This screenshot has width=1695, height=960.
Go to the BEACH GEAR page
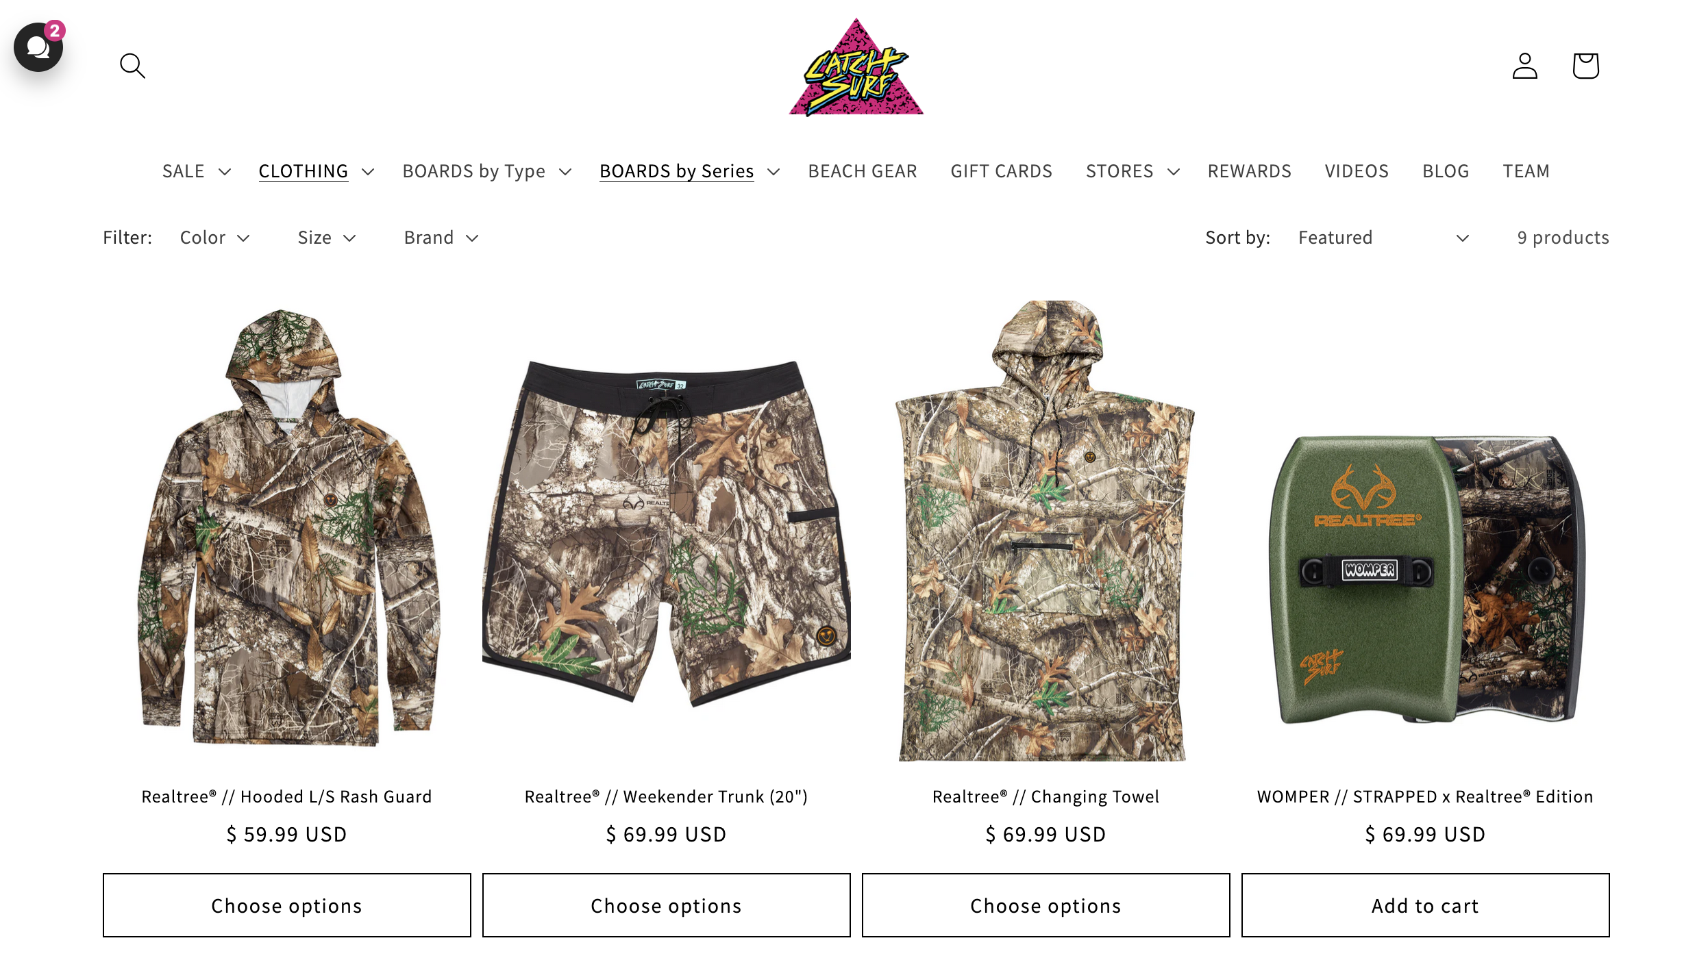pos(862,171)
